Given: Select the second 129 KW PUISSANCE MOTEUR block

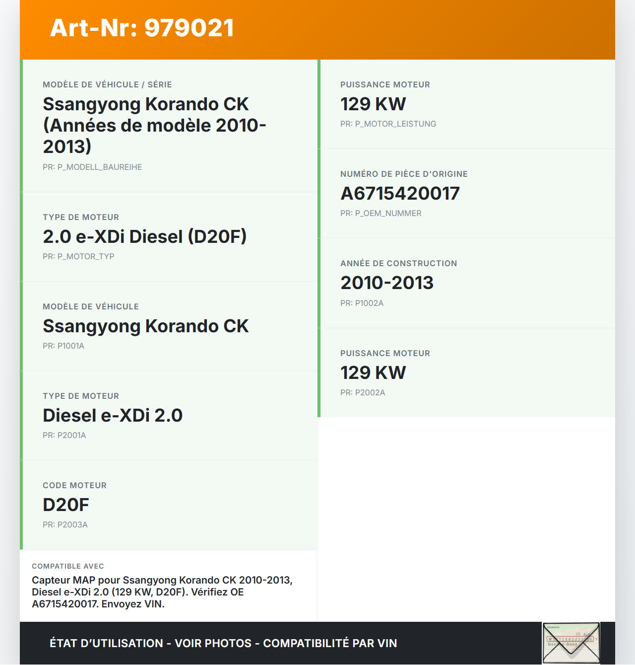Looking at the screenshot, I should click(x=373, y=372).
